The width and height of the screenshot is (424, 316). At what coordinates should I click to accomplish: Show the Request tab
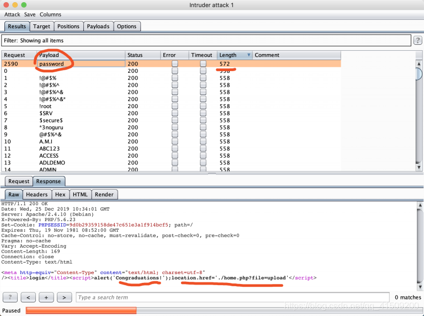[19, 181]
